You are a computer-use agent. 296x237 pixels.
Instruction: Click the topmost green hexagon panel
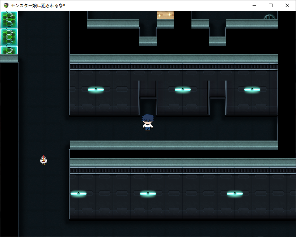(9, 20)
